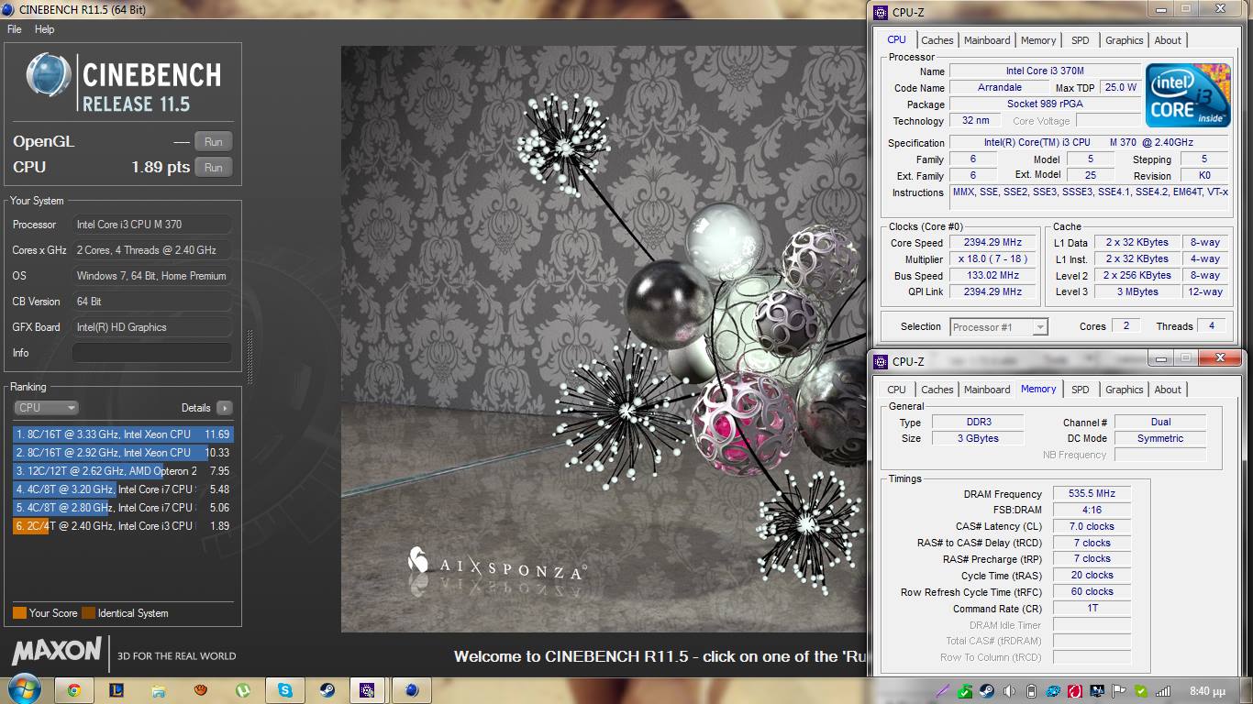The width and height of the screenshot is (1253, 704).
Task: Click the network monitor tray icon
Action: [x=1097, y=691]
